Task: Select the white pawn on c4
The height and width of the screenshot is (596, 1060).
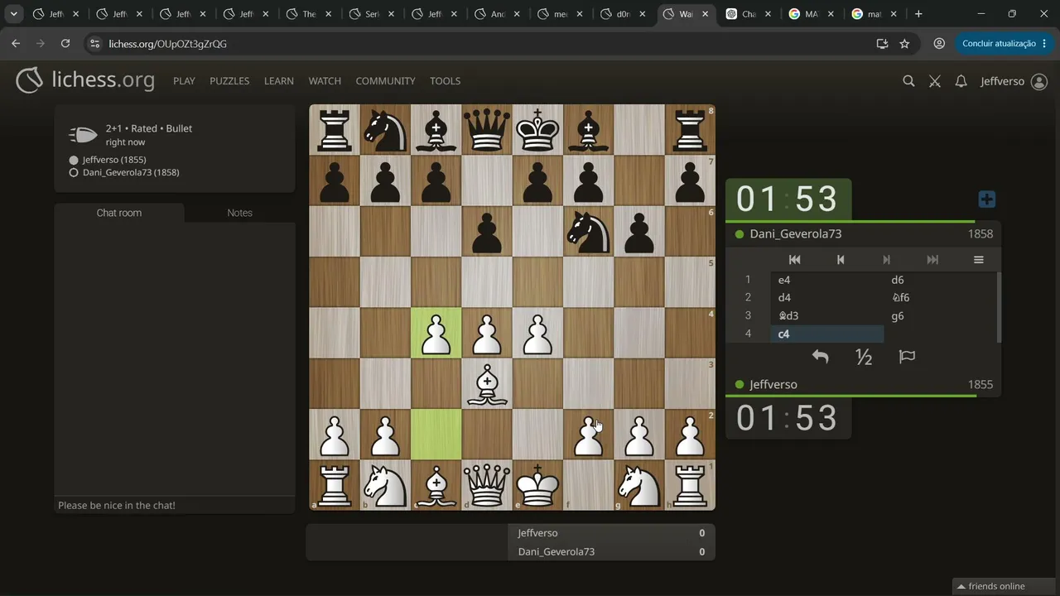Action: pos(436,334)
